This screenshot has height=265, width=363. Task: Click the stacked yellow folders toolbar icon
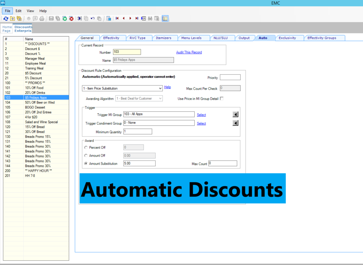[19, 18]
